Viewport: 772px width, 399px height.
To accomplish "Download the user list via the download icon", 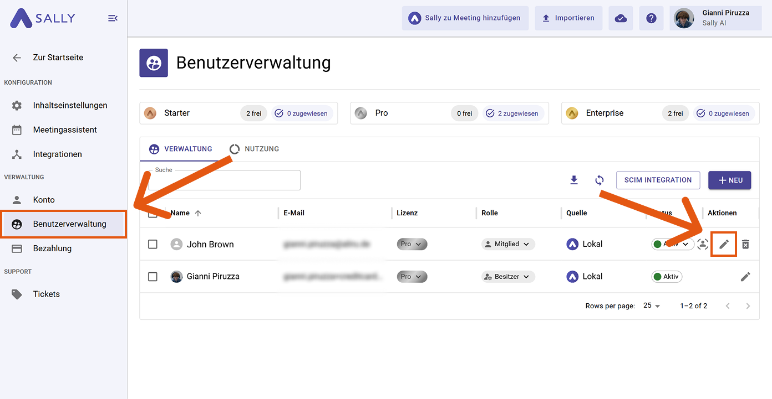I will 574,180.
